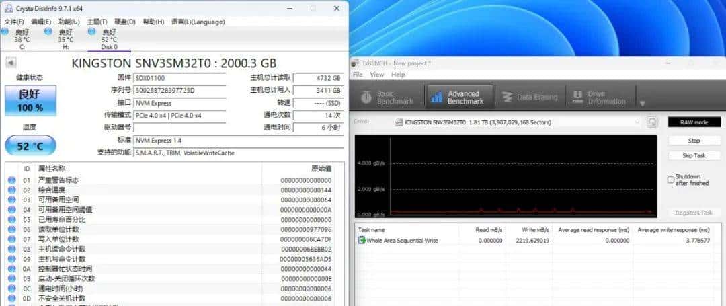726x306 pixels.
Task: Click the 良好 100 % health status button
Action: [x=30, y=100]
